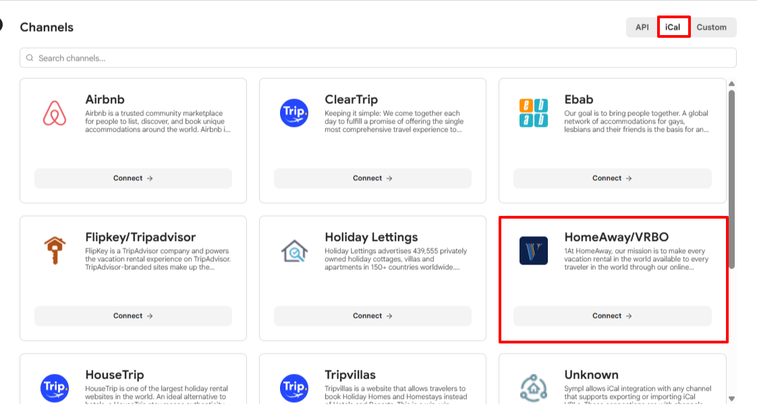The image size is (757, 417).
Task: Click the Tripvillas logo icon
Action: (294, 388)
